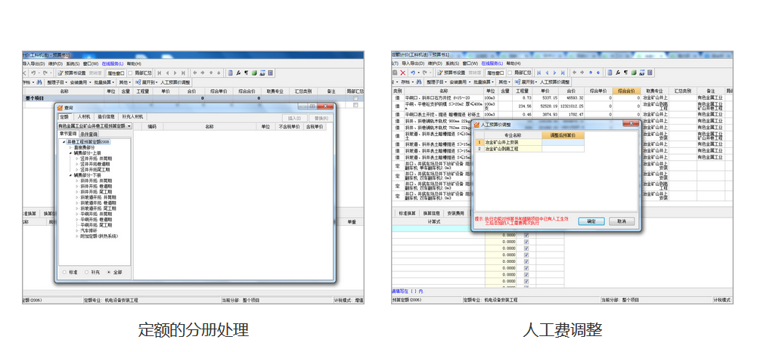Click the blue undo arrow in right window toolbar

coord(413,73)
